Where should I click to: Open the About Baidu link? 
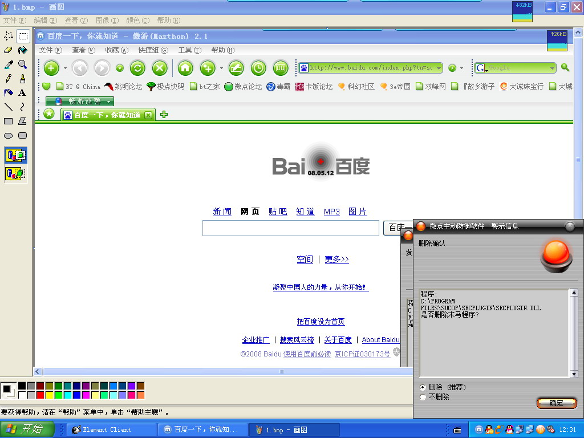(x=380, y=340)
